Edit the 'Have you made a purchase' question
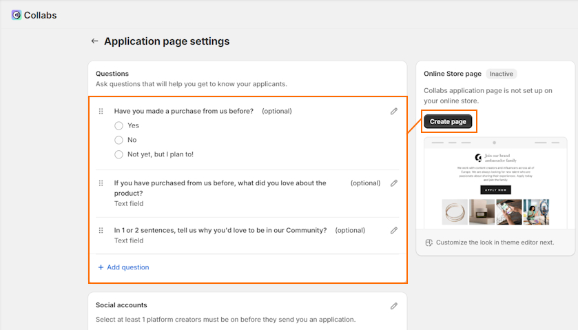The width and height of the screenshot is (578, 330). click(393, 111)
